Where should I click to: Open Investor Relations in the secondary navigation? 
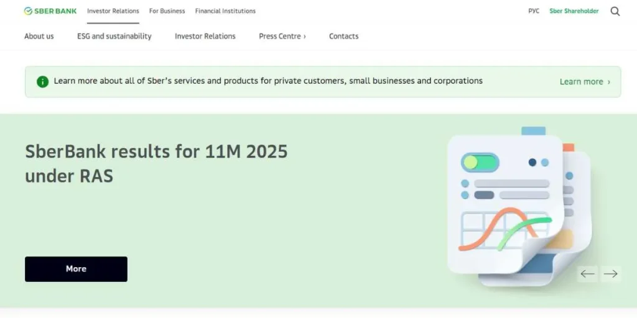205,36
